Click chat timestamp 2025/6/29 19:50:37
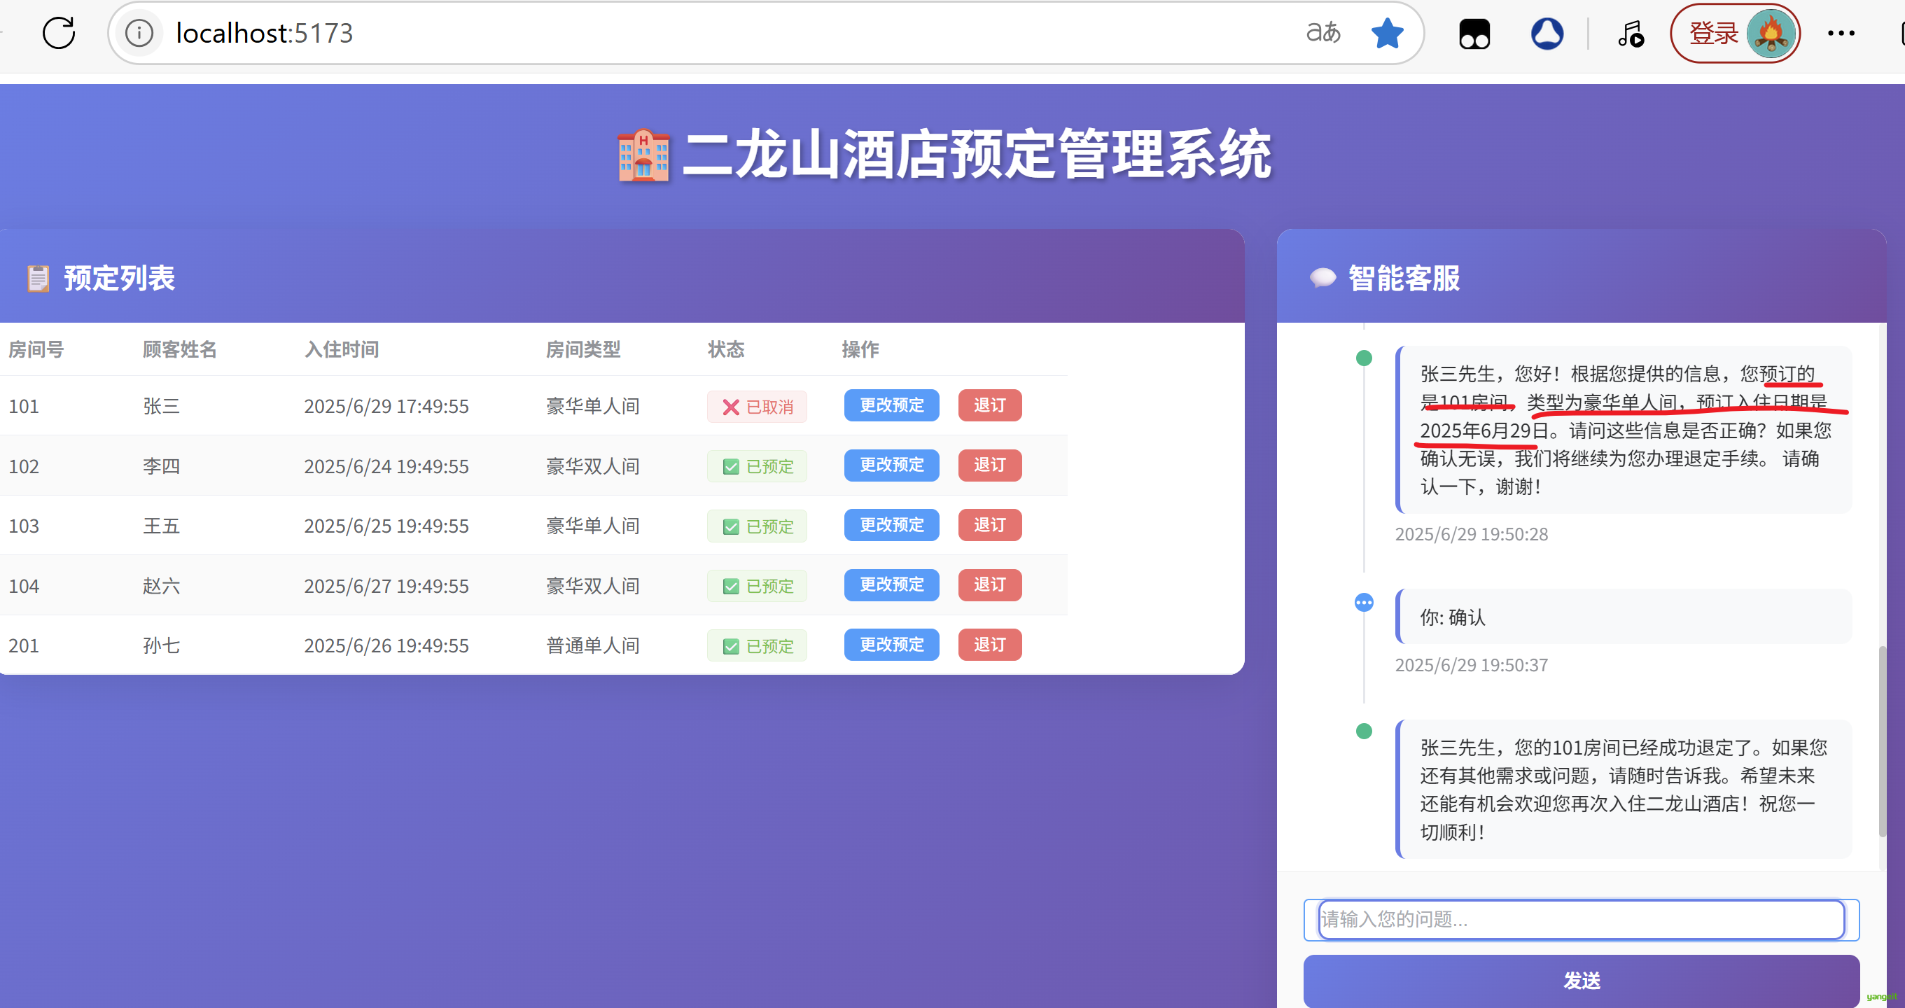The width and height of the screenshot is (1905, 1008). pyautogui.click(x=1471, y=665)
